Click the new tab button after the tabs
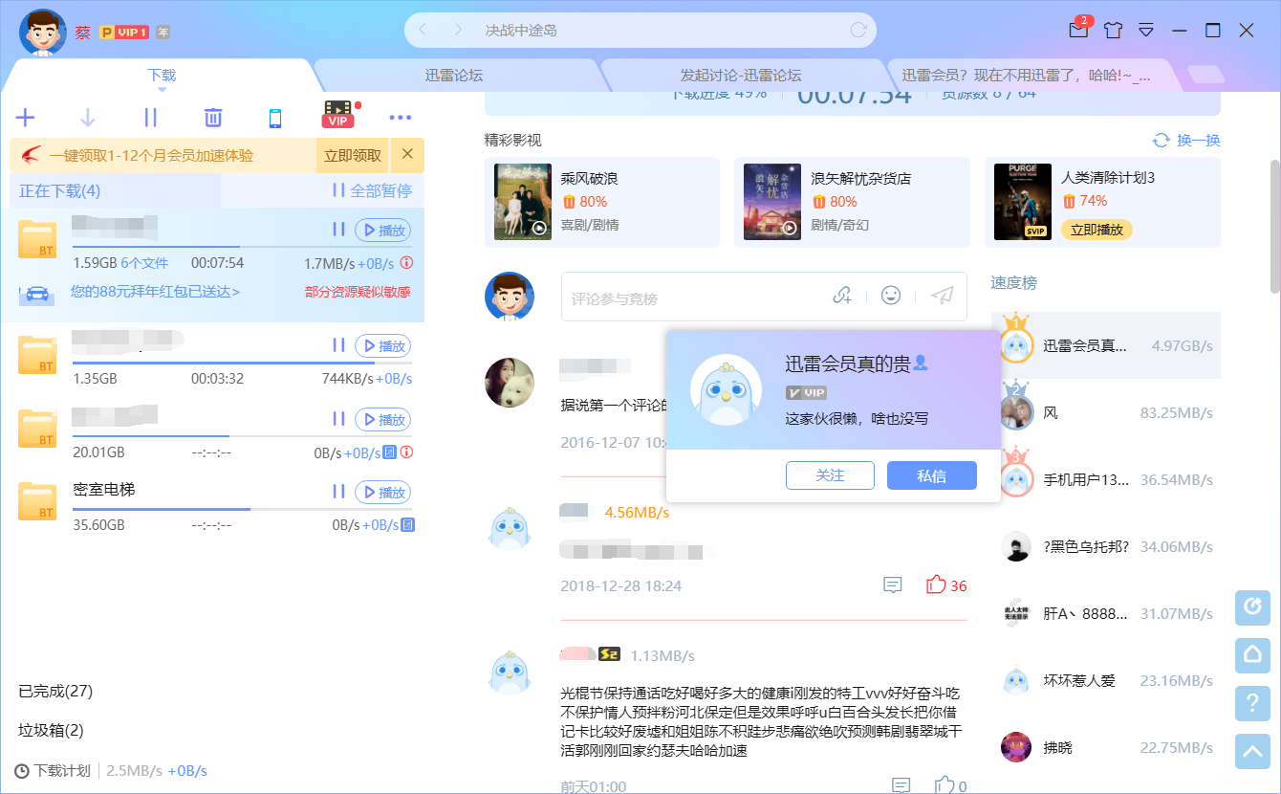The width and height of the screenshot is (1281, 794). pyautogui.click(x=1205, y=76)
